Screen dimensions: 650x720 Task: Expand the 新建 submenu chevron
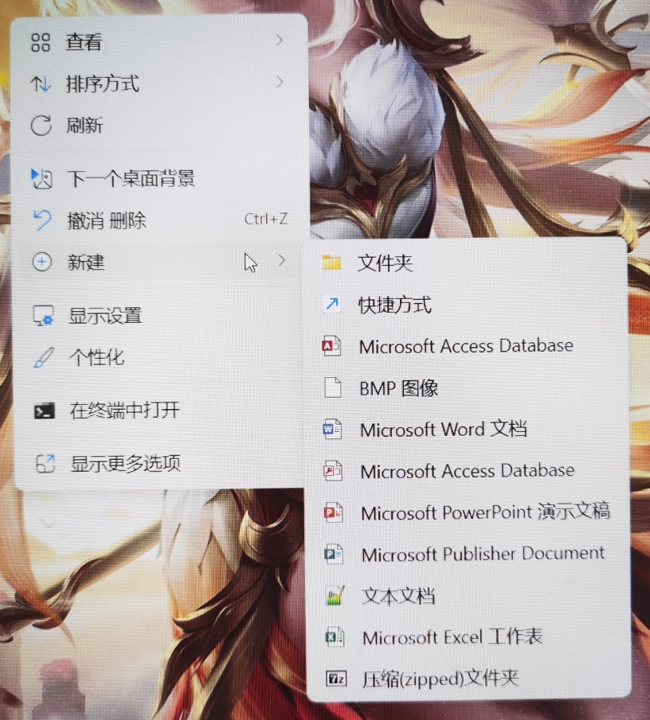click(281, 261)
